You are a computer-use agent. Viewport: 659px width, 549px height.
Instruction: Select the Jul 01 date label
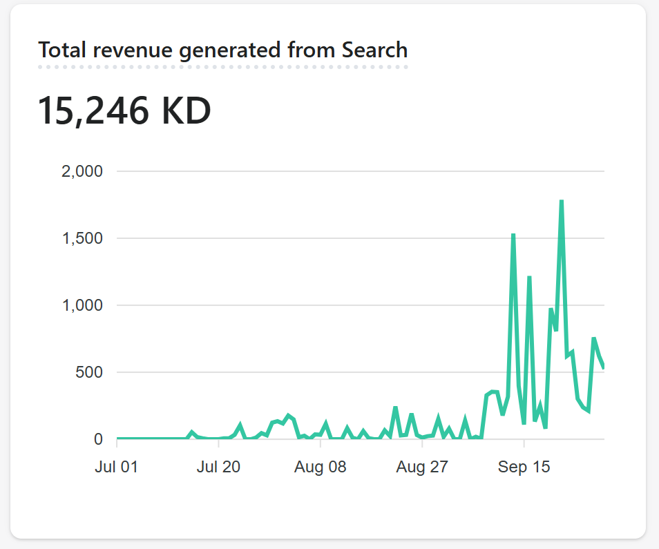tap(117, 467)
